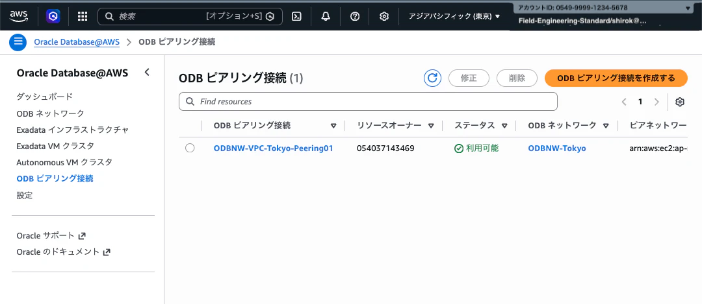
Task: Click the search magnifier in Find resources
Action: point(190,101)
